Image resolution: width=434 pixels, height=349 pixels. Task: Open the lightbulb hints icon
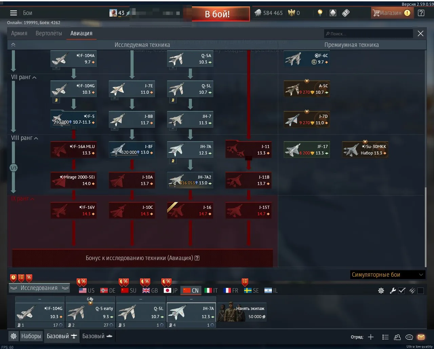coord(320,13)
